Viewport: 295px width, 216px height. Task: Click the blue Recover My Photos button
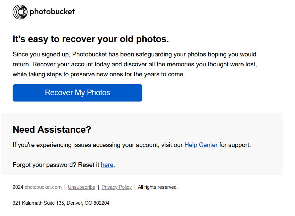(x=77, y=93)
